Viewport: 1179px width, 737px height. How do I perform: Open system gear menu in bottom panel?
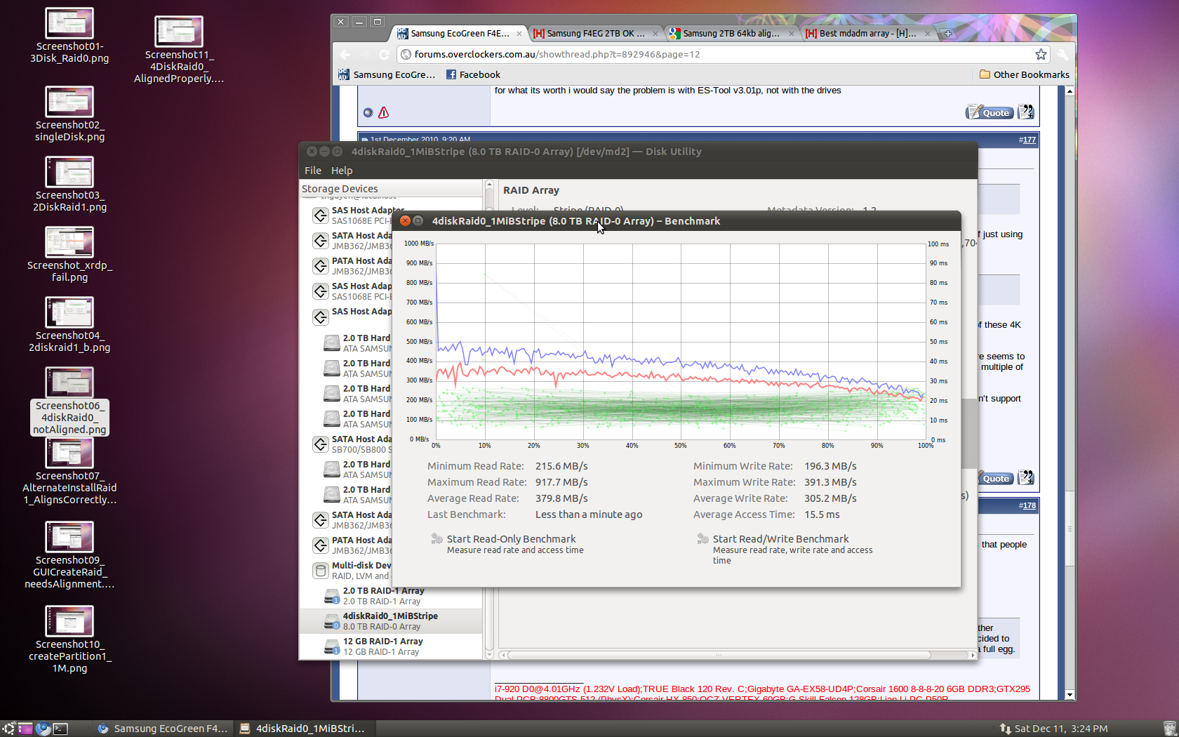(x=8, y=729)
